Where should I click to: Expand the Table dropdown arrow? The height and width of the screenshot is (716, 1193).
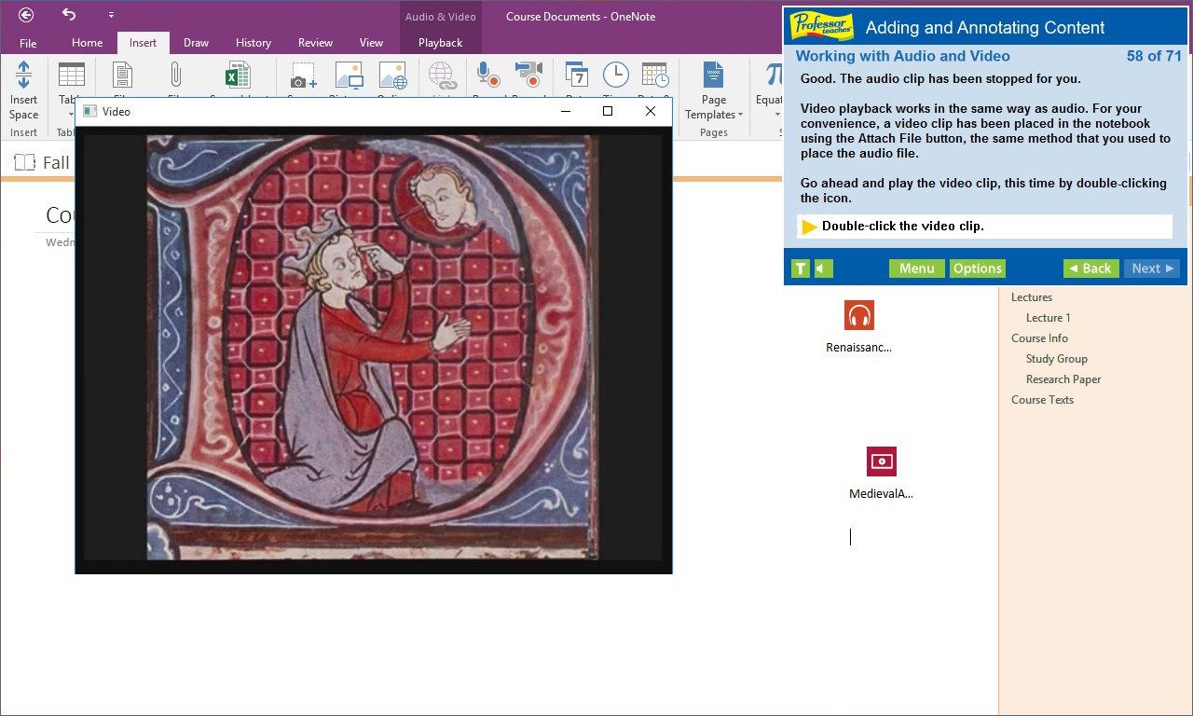[x=72, y=114]
